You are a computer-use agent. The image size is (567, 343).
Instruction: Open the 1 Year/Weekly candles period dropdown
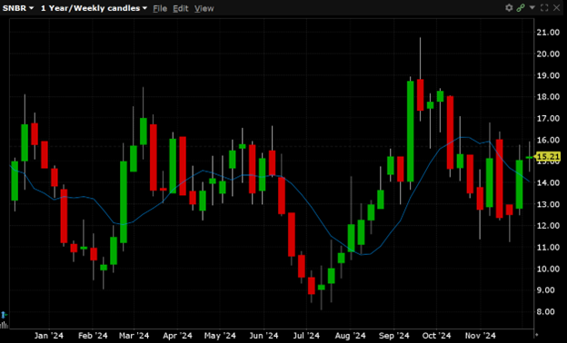[94, 8]
